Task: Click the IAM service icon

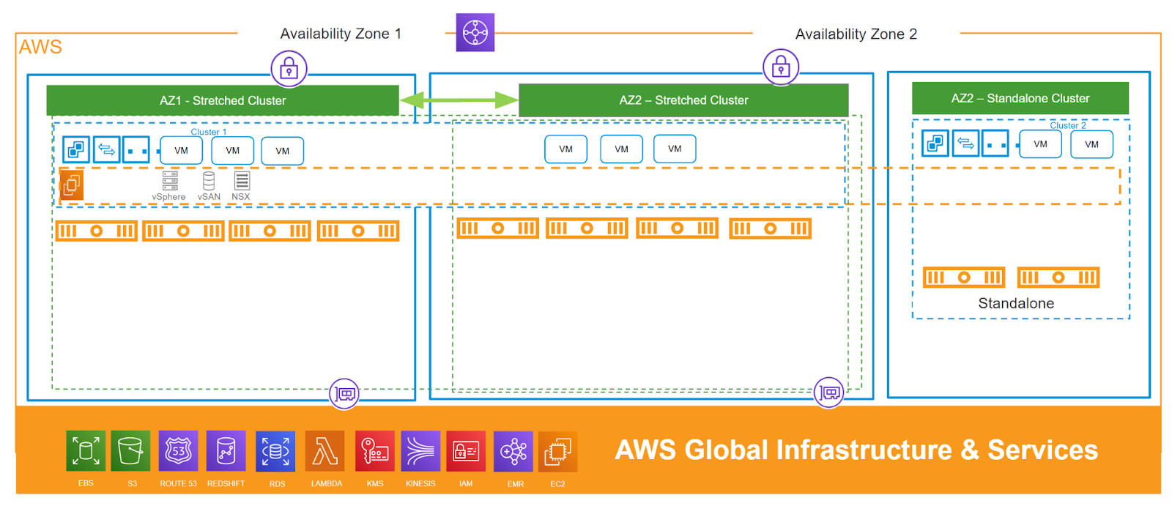Action: click(466, 451)
